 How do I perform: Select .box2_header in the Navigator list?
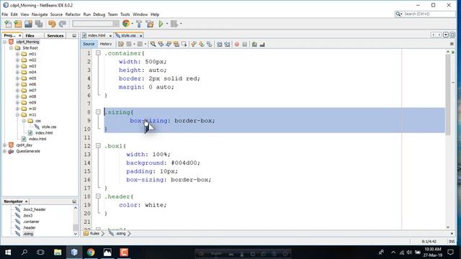tap(35, 209)
